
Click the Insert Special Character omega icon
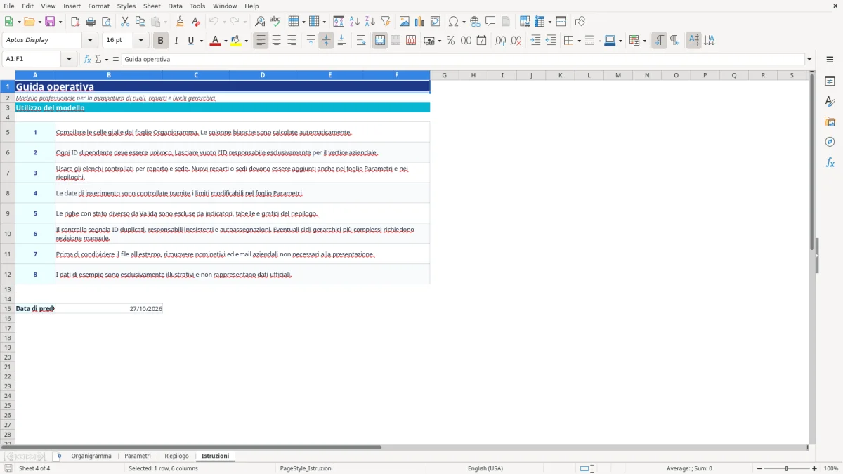(454, 22)
